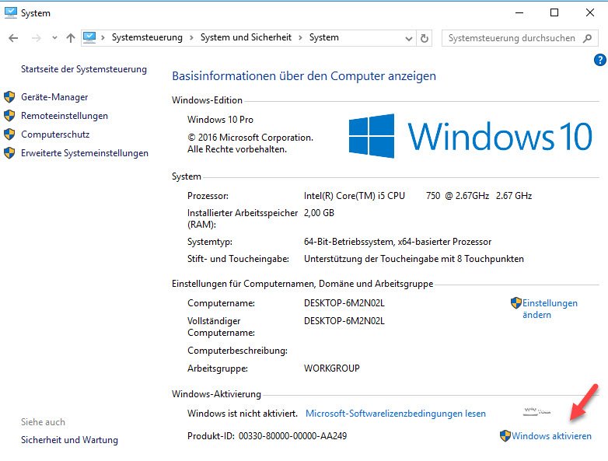Expand the chevron before Systemsteuerung
The image size is (608, 461).
[x=103, y=37]
